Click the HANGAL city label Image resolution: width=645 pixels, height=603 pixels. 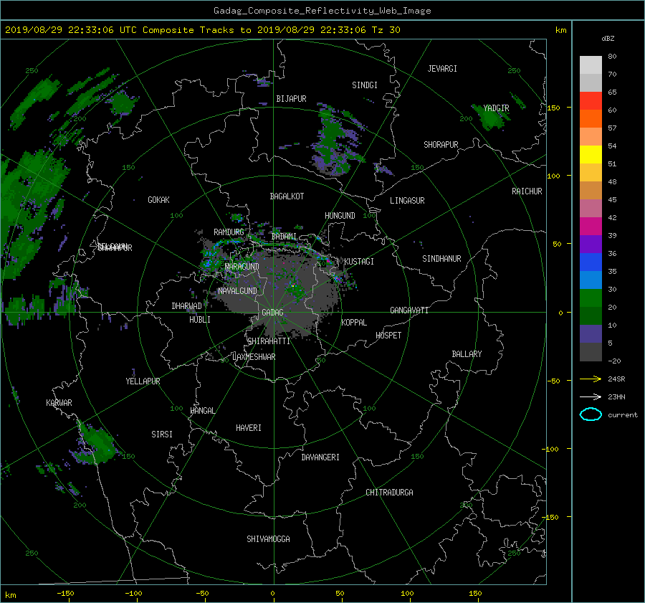(202, 411)
